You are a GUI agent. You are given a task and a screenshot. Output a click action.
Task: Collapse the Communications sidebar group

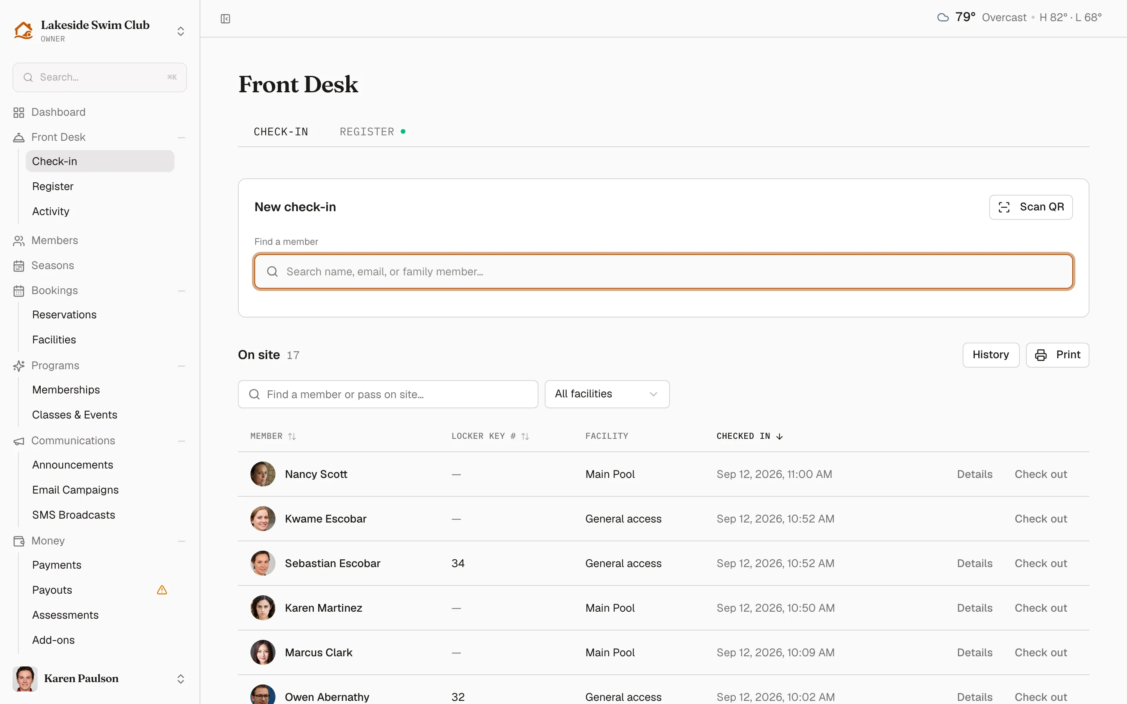pyautogui.click(x=182, y=441)
